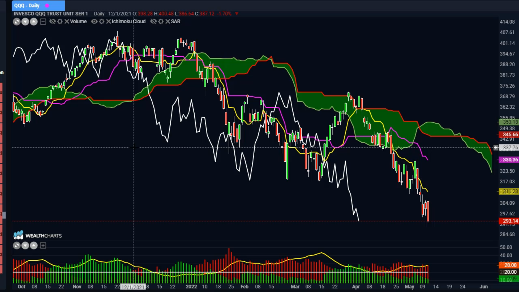Switch to the QQQ - Daily chart tab
This screenshot has height=292, width=519.
(38, 5)
